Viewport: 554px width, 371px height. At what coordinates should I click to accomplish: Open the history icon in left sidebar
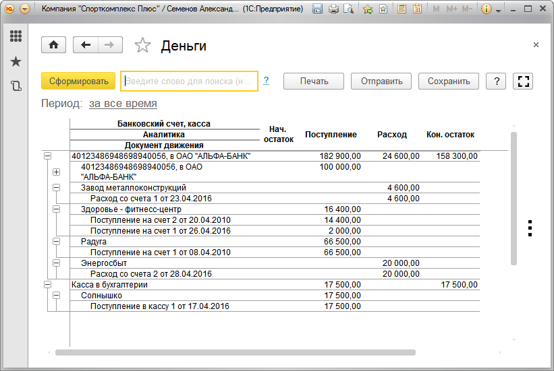[x=16, y=86]
